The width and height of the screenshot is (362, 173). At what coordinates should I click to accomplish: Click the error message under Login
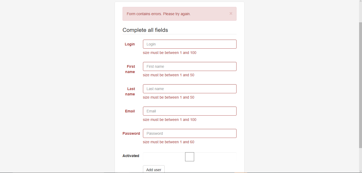click(x=169, y=53)
